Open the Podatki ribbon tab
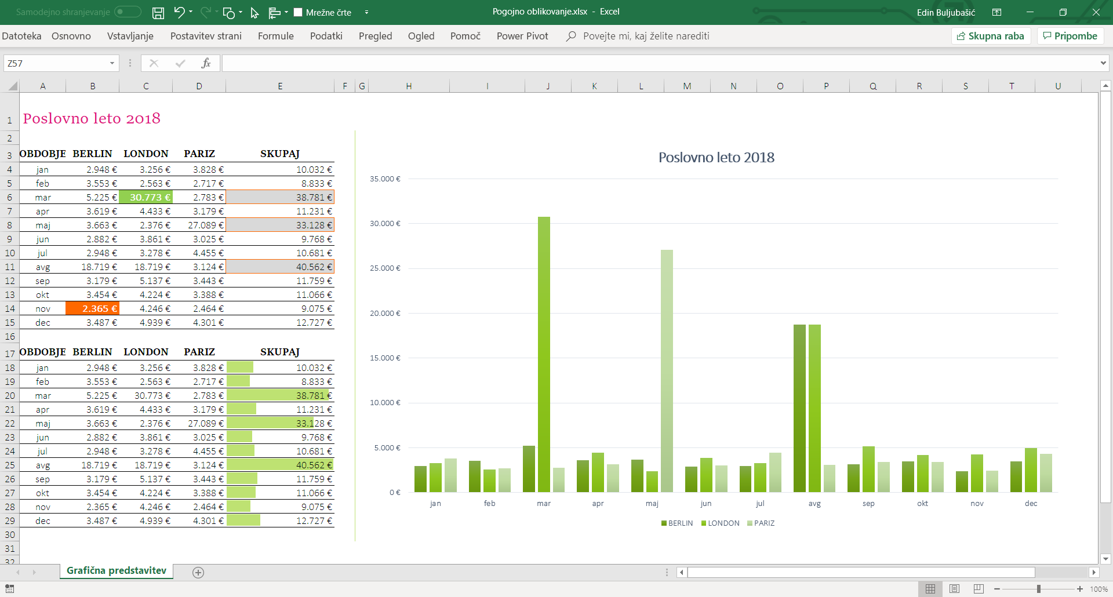The image size is (1113, 597). point(326,36)
